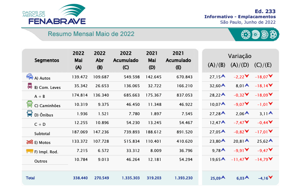
Task: Select the yellow trailer icon for Impl. Rod.
Action: coord(30,151)
